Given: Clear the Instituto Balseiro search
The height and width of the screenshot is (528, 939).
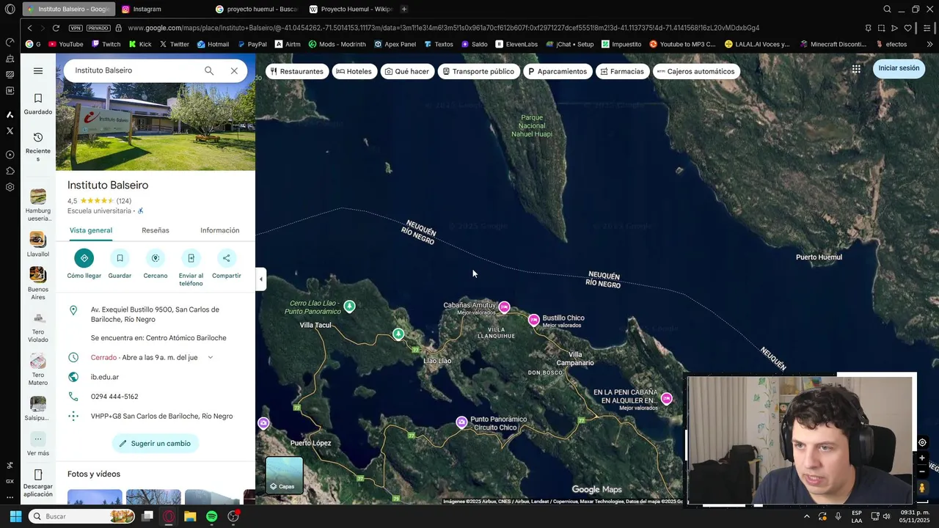Looking at the screenshot, I should [234, 70].
